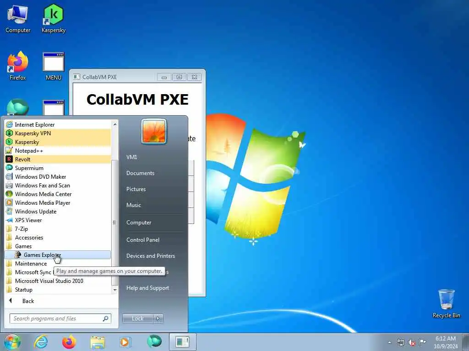
Task: Click the clock showing 6:12 AM
Action: click(x=446, y=342)
